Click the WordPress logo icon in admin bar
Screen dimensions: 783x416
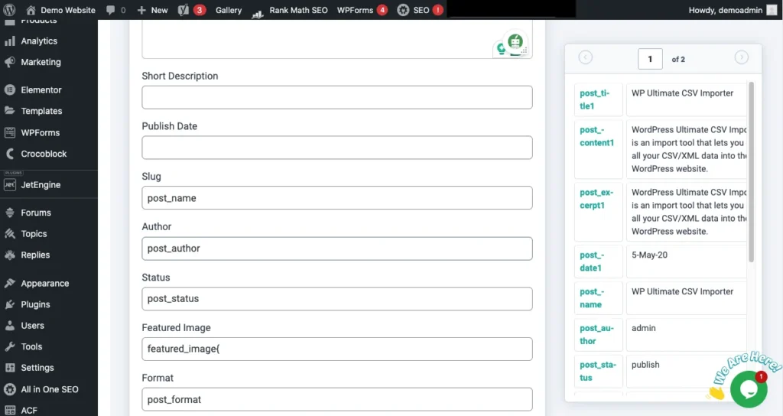point(10,10)
